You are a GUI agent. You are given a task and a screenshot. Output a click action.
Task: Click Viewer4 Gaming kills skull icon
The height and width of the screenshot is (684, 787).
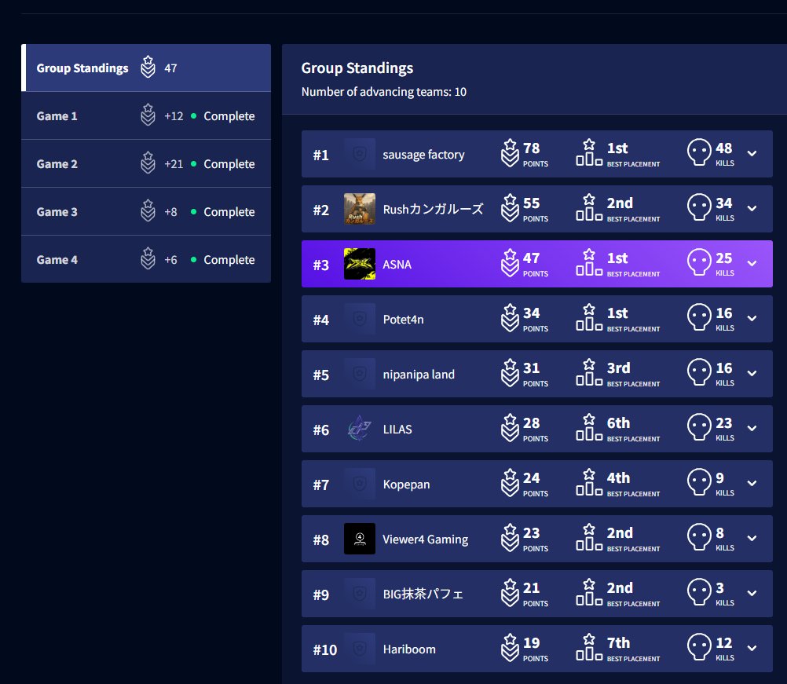(699, 537)
